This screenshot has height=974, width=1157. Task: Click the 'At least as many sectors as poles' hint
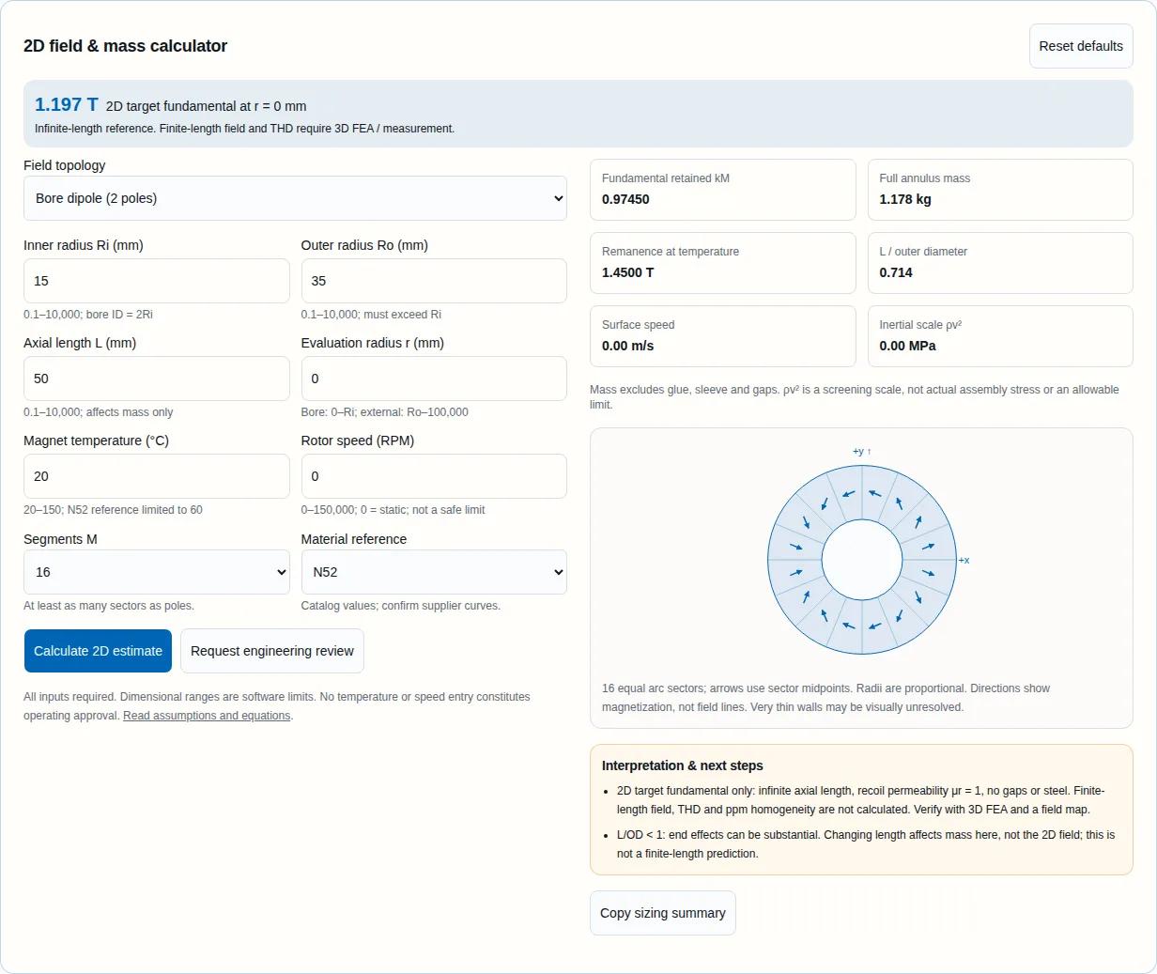click(x=109, y=606)
